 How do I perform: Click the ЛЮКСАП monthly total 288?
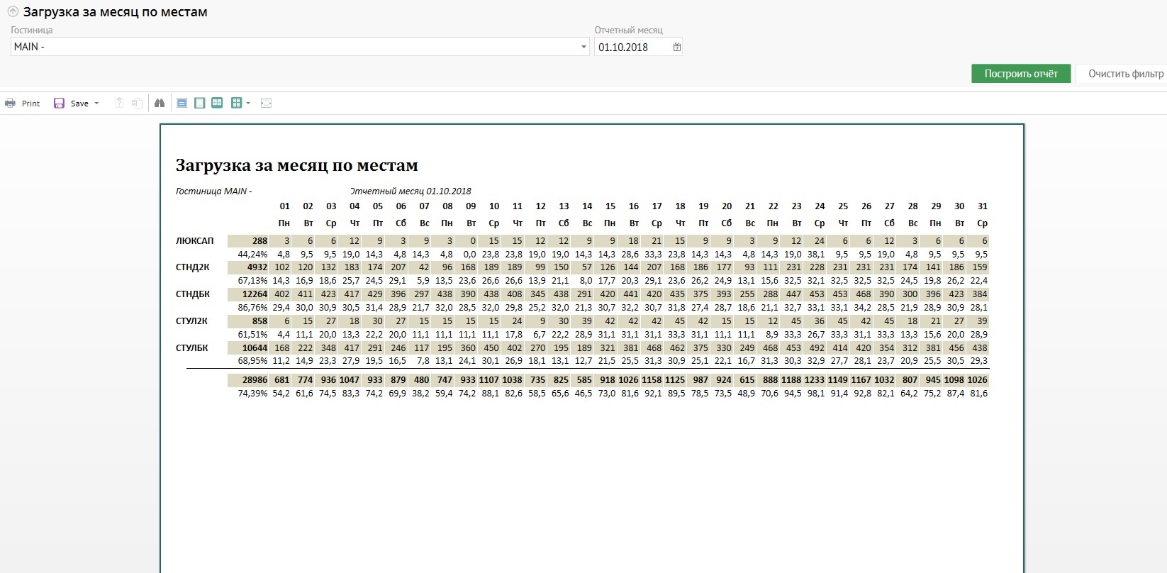click(259, 241)
